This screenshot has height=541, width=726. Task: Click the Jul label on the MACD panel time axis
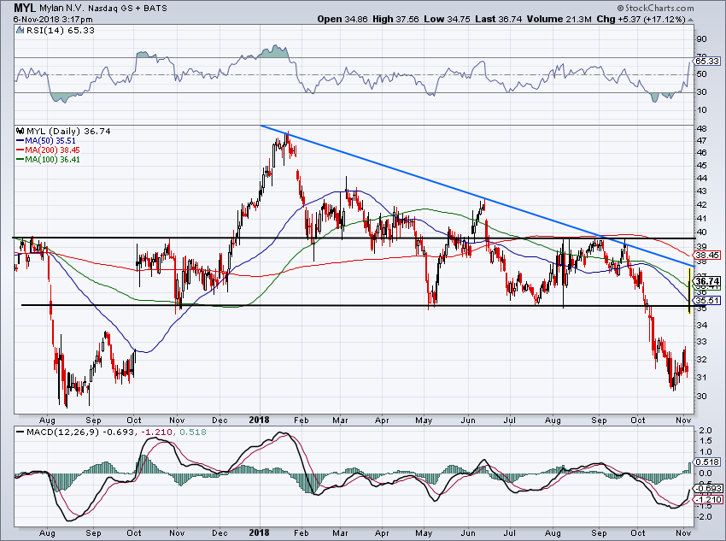(x=510, y=533)
